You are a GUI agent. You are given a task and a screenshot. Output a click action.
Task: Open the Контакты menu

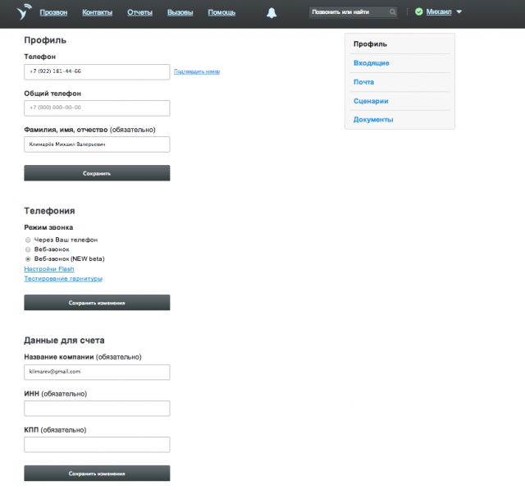97,12
